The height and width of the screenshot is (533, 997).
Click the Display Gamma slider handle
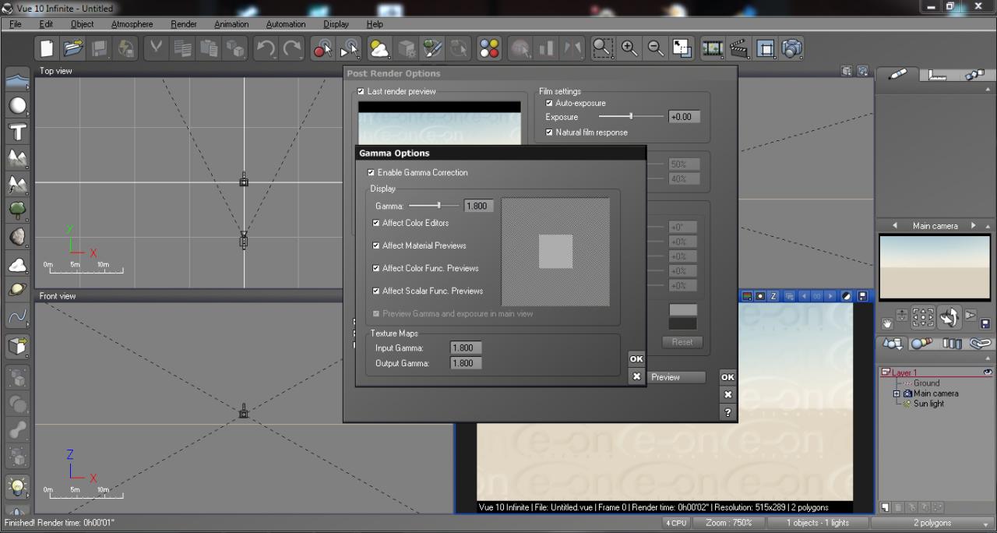coord(439,206)
